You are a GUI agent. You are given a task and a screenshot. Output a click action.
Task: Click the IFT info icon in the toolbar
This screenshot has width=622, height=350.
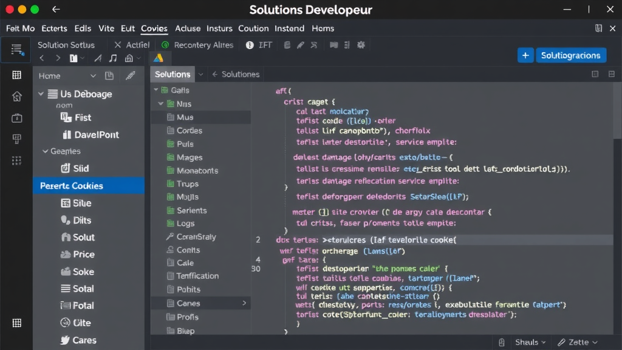tap(250, 45)
